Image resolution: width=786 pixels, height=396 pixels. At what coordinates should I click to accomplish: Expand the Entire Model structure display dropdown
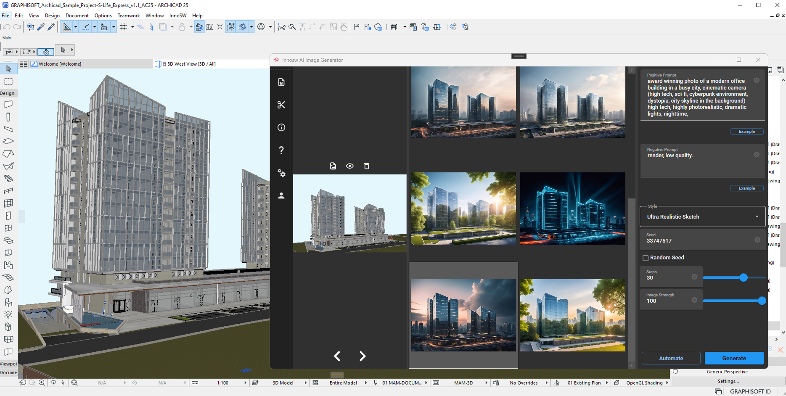click(x=366, y=383)
